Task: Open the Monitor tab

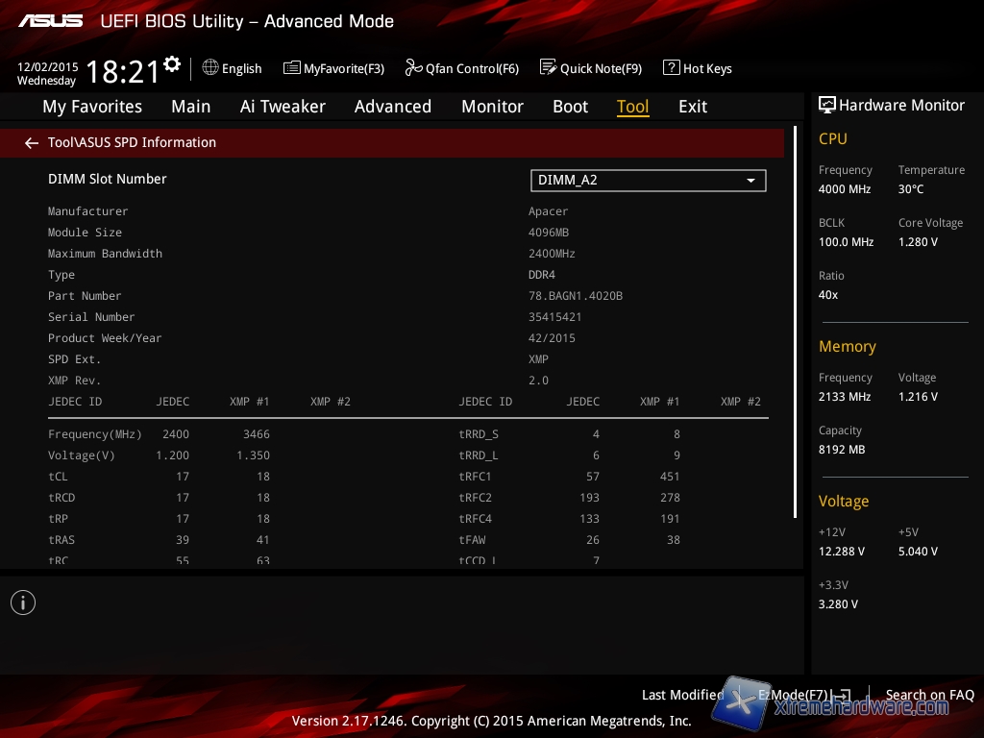Action: [x=492, y=107]
